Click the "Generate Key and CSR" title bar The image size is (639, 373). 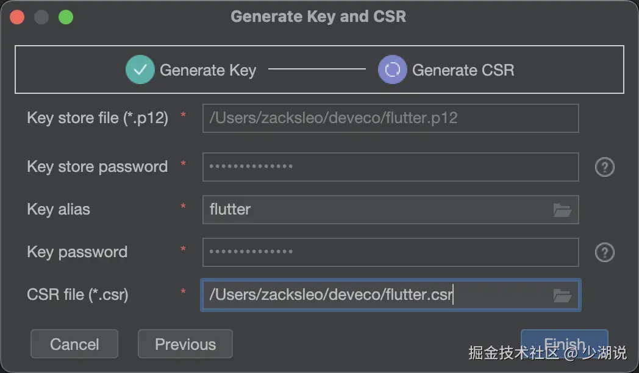click(318, 16)
